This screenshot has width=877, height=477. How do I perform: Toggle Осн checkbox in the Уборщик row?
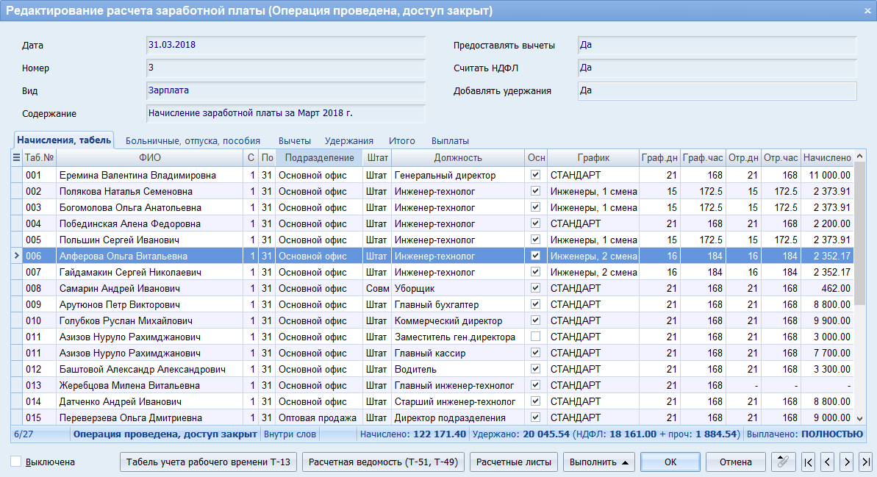pos(536,288)
